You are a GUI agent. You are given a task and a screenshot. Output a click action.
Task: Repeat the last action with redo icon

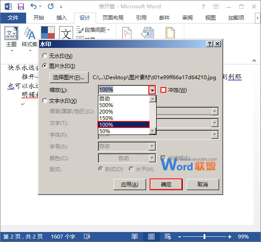[x=50, y=7]
